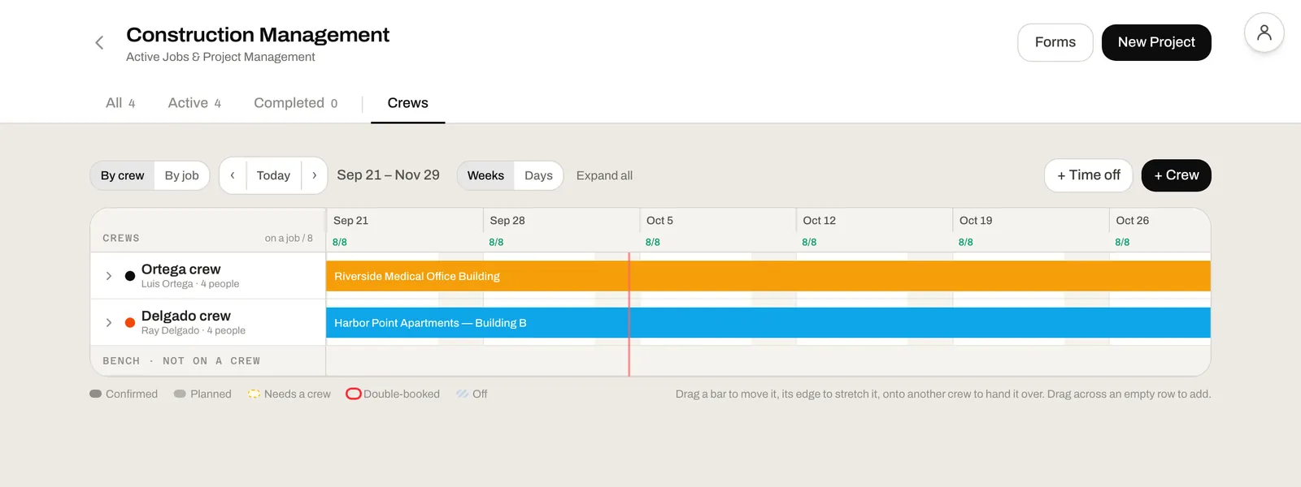Open the user profile avatar icon
The height and width of the screenshot is (487, 1301).
click(x=1264, y=32)
